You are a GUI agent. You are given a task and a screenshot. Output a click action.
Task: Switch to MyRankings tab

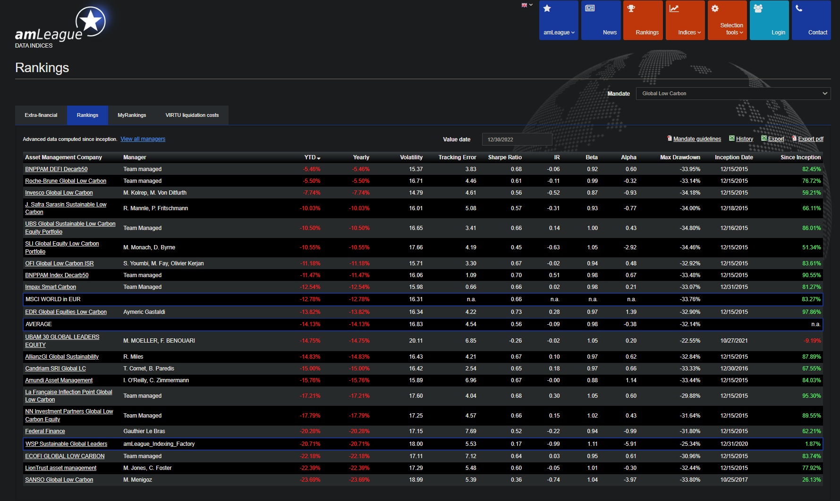[x=132, y=115]
